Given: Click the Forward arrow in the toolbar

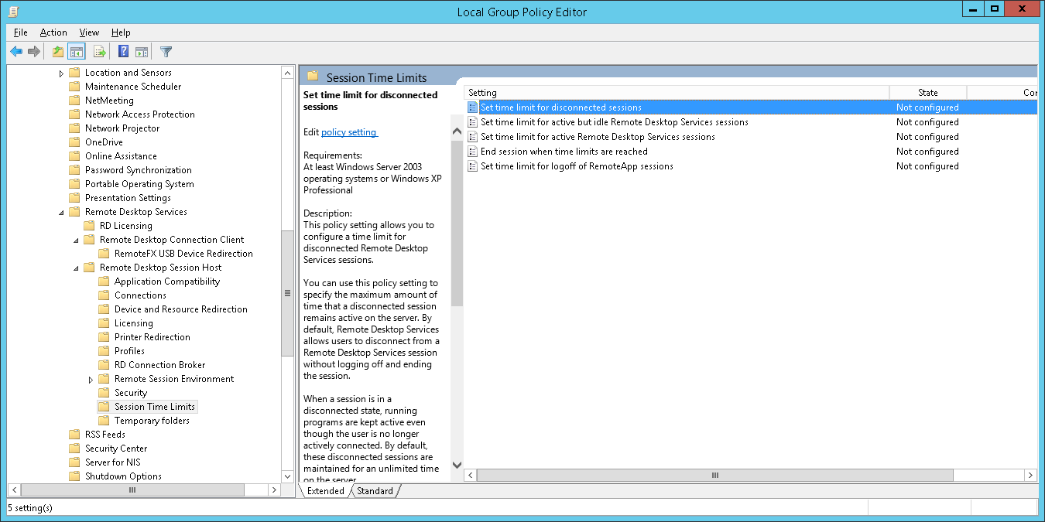Looking at the screenshot, I should coord(34,52).
